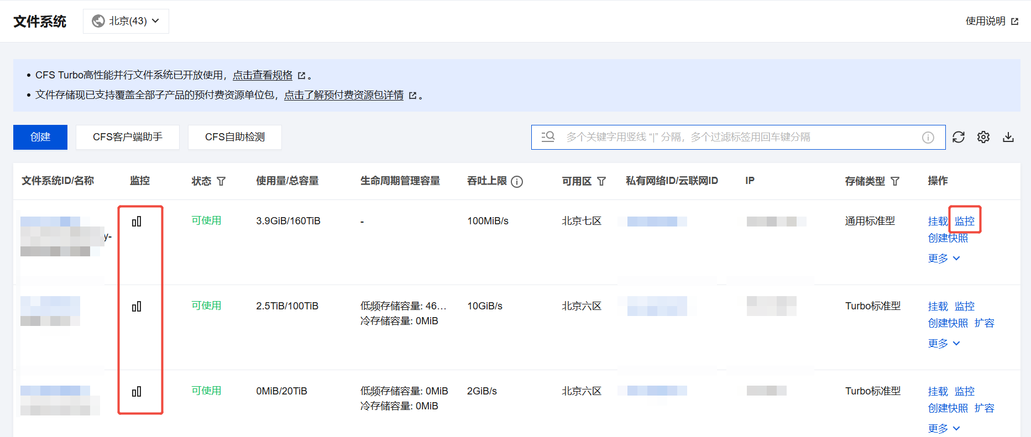Click the info icon in search box
Image resolution: width=1031 pixels, height=437 pixels.
928,138
